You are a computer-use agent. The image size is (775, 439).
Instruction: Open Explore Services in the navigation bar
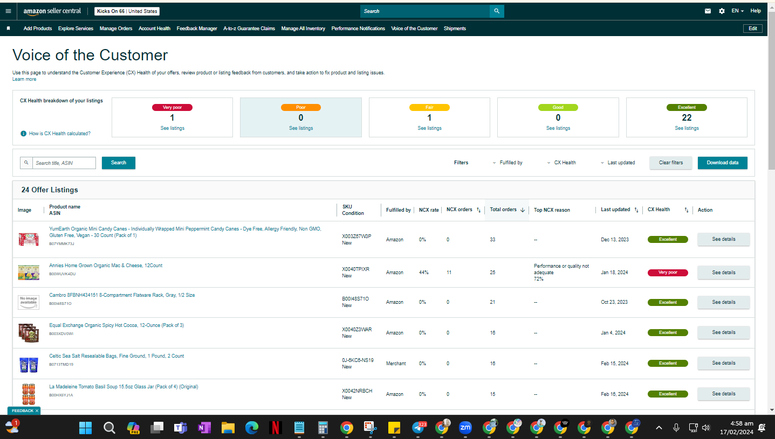[x=76, y=29]
